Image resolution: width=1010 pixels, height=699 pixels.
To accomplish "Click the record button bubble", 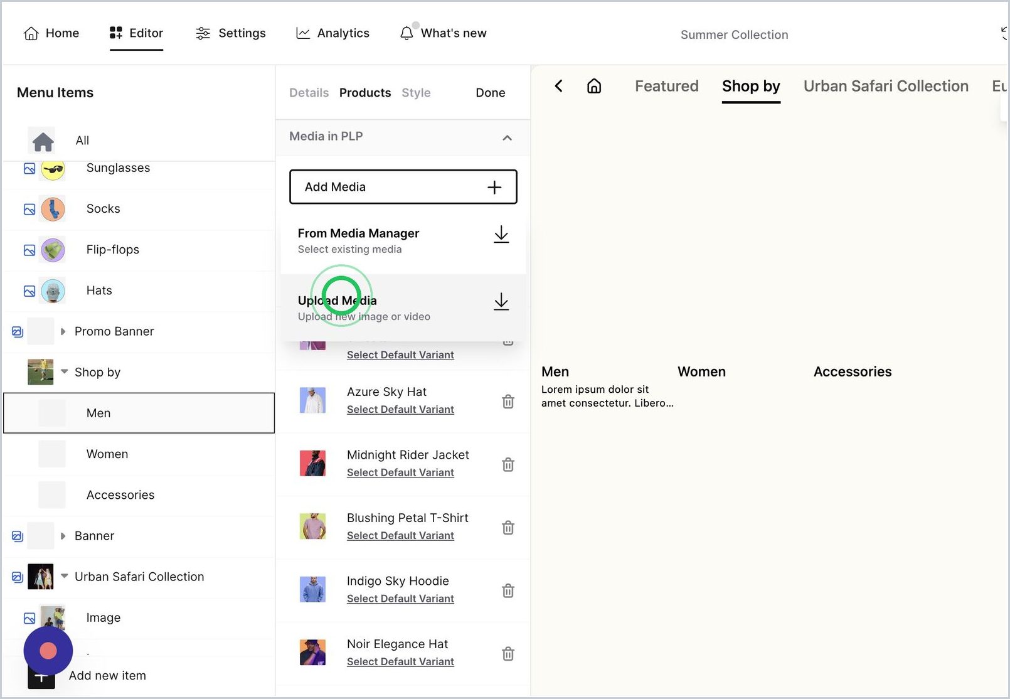I will [48, 651].
